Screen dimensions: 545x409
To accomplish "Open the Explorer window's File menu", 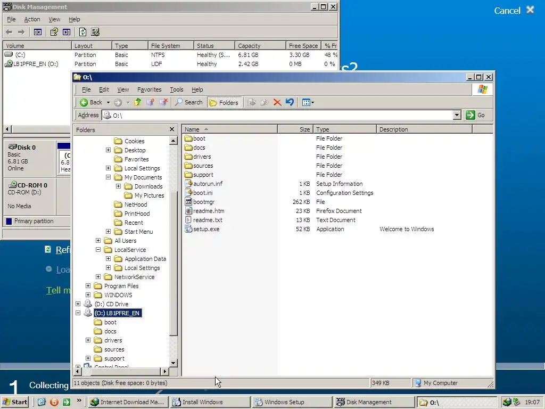I will [x=86, y=89].
